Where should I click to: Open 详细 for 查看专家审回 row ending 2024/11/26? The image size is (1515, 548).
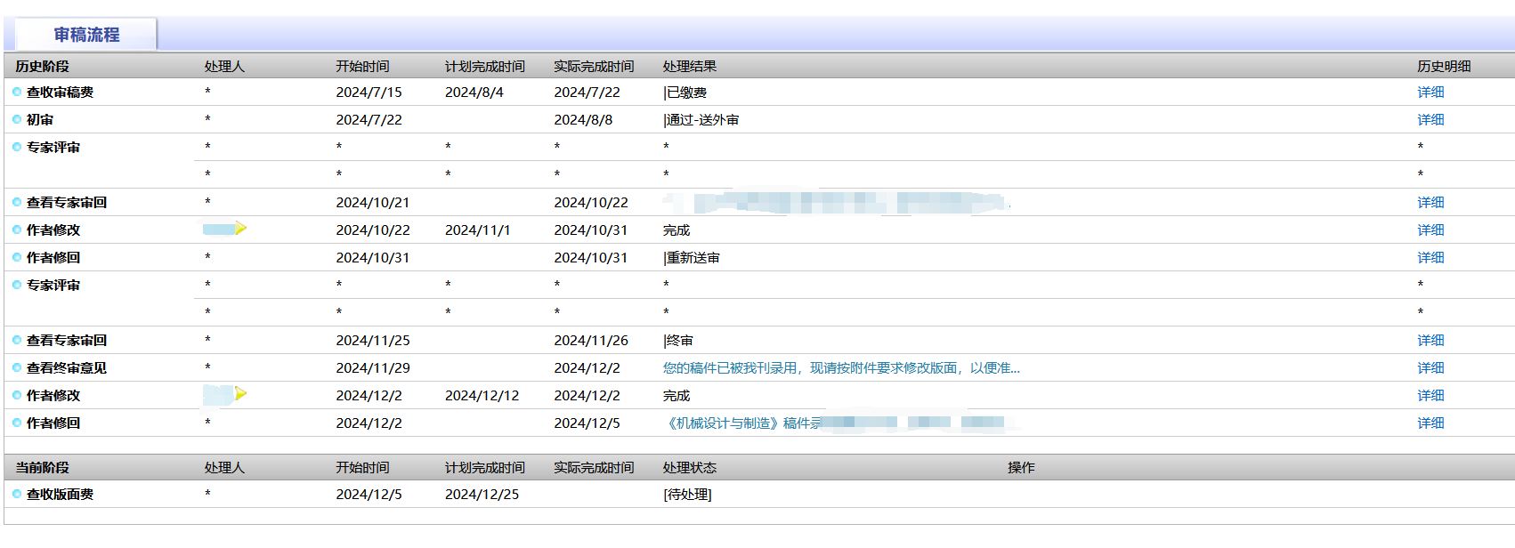pyautogui.click(x=1430, y=341)
